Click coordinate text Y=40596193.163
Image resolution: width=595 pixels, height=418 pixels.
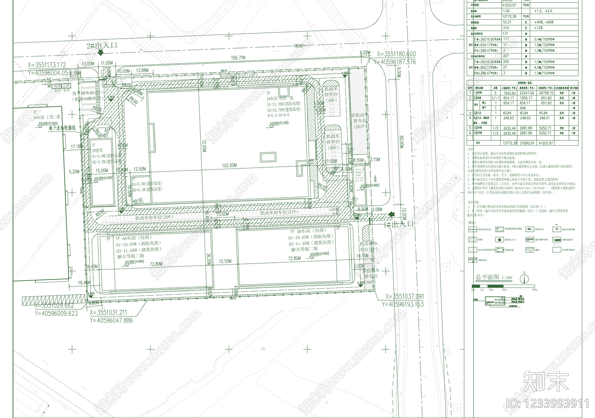tap(403, 304)
